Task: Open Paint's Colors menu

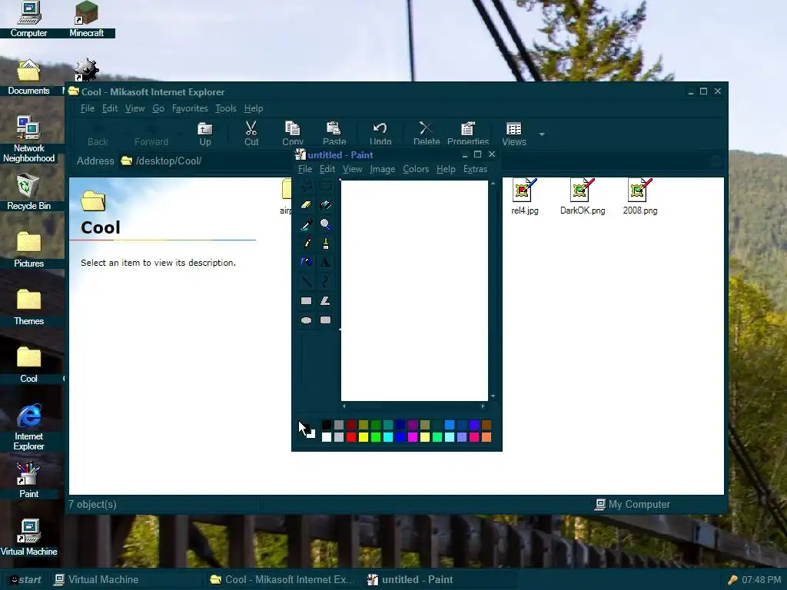Action: point(416,169)
